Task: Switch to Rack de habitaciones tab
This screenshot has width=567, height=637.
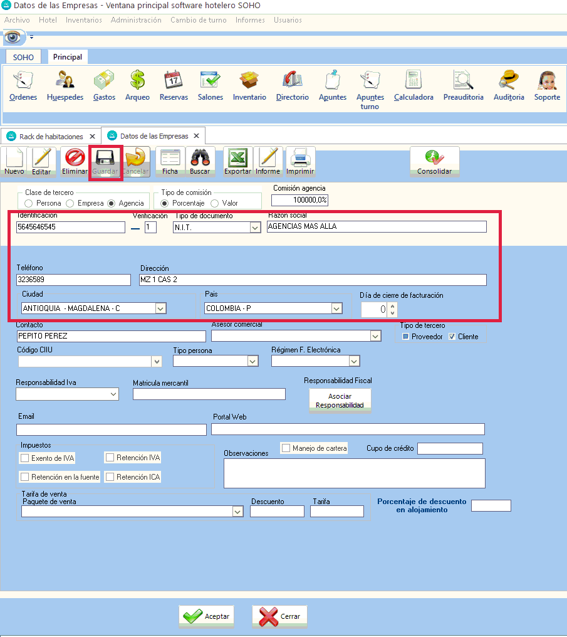Action: pyautogui.click(x=50, y=136)
